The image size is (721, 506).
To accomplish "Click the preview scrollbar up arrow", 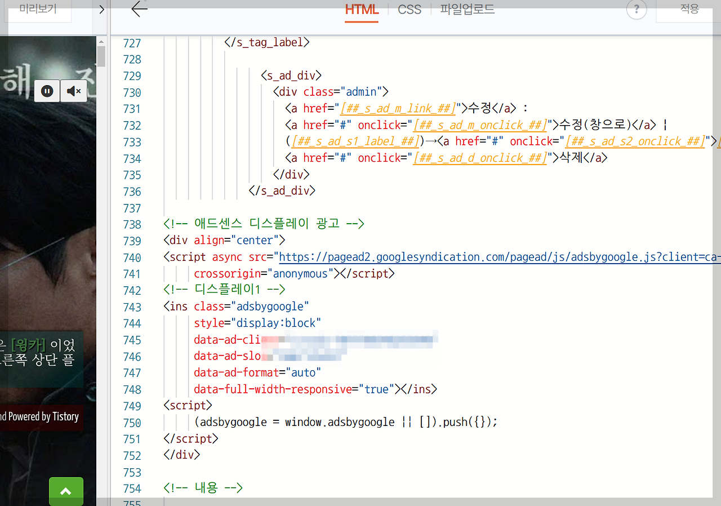I will point(101,41).
